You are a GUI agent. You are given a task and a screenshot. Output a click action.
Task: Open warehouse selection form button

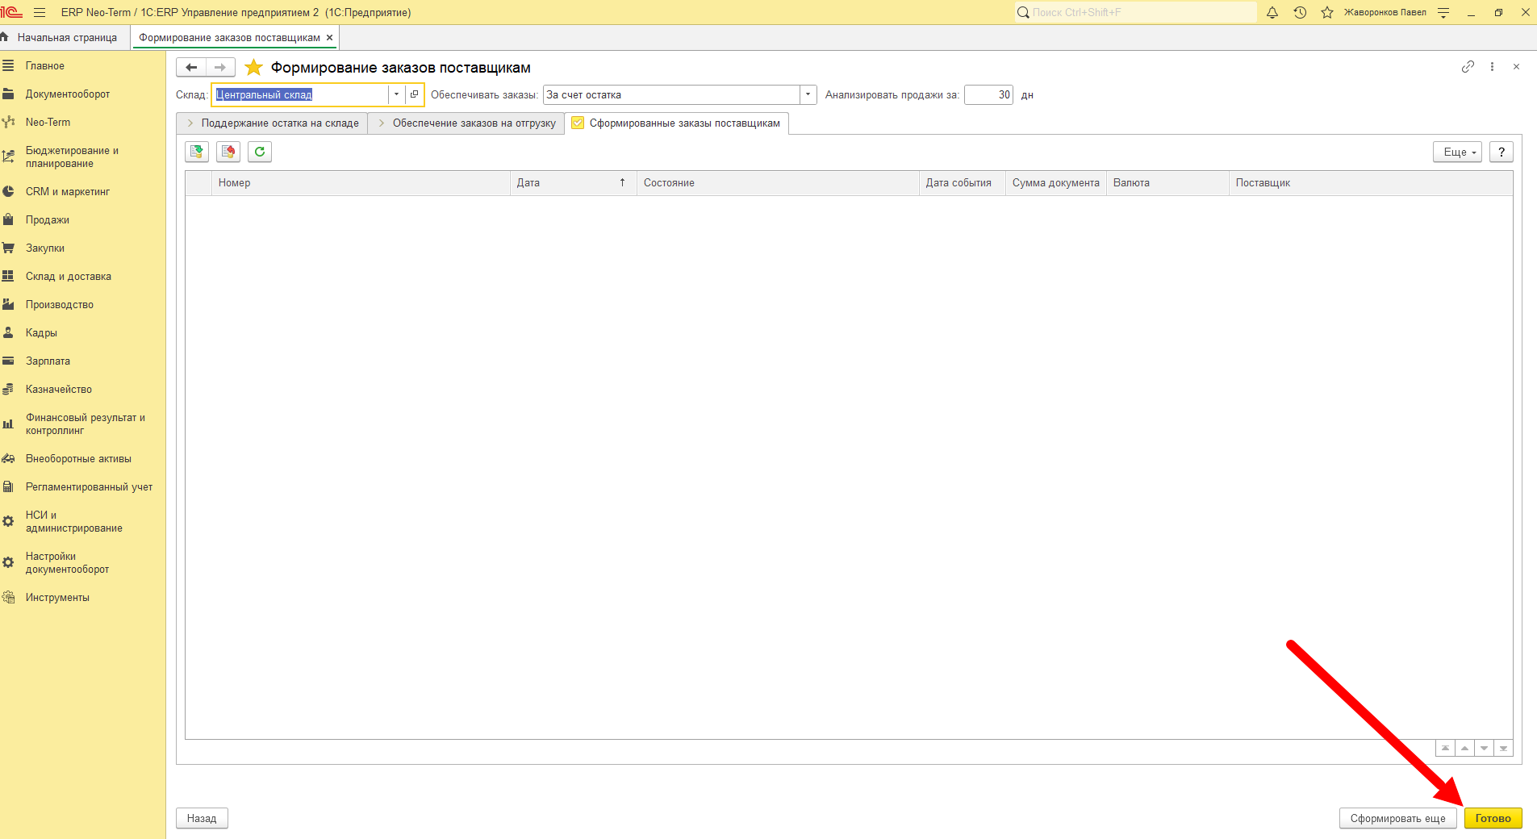pyautogui.click(x=414, y=94)
